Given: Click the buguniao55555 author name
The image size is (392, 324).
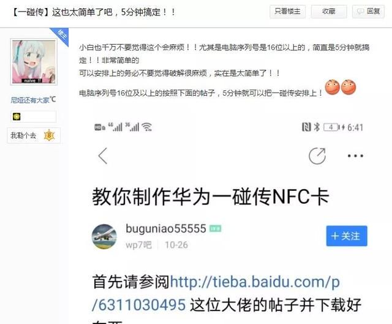Looking at the screenshot, I should click(x=166, y=228).
